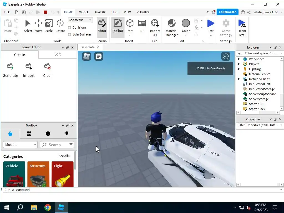
Task: Activate the Move tool
Action: click(38, 26)
